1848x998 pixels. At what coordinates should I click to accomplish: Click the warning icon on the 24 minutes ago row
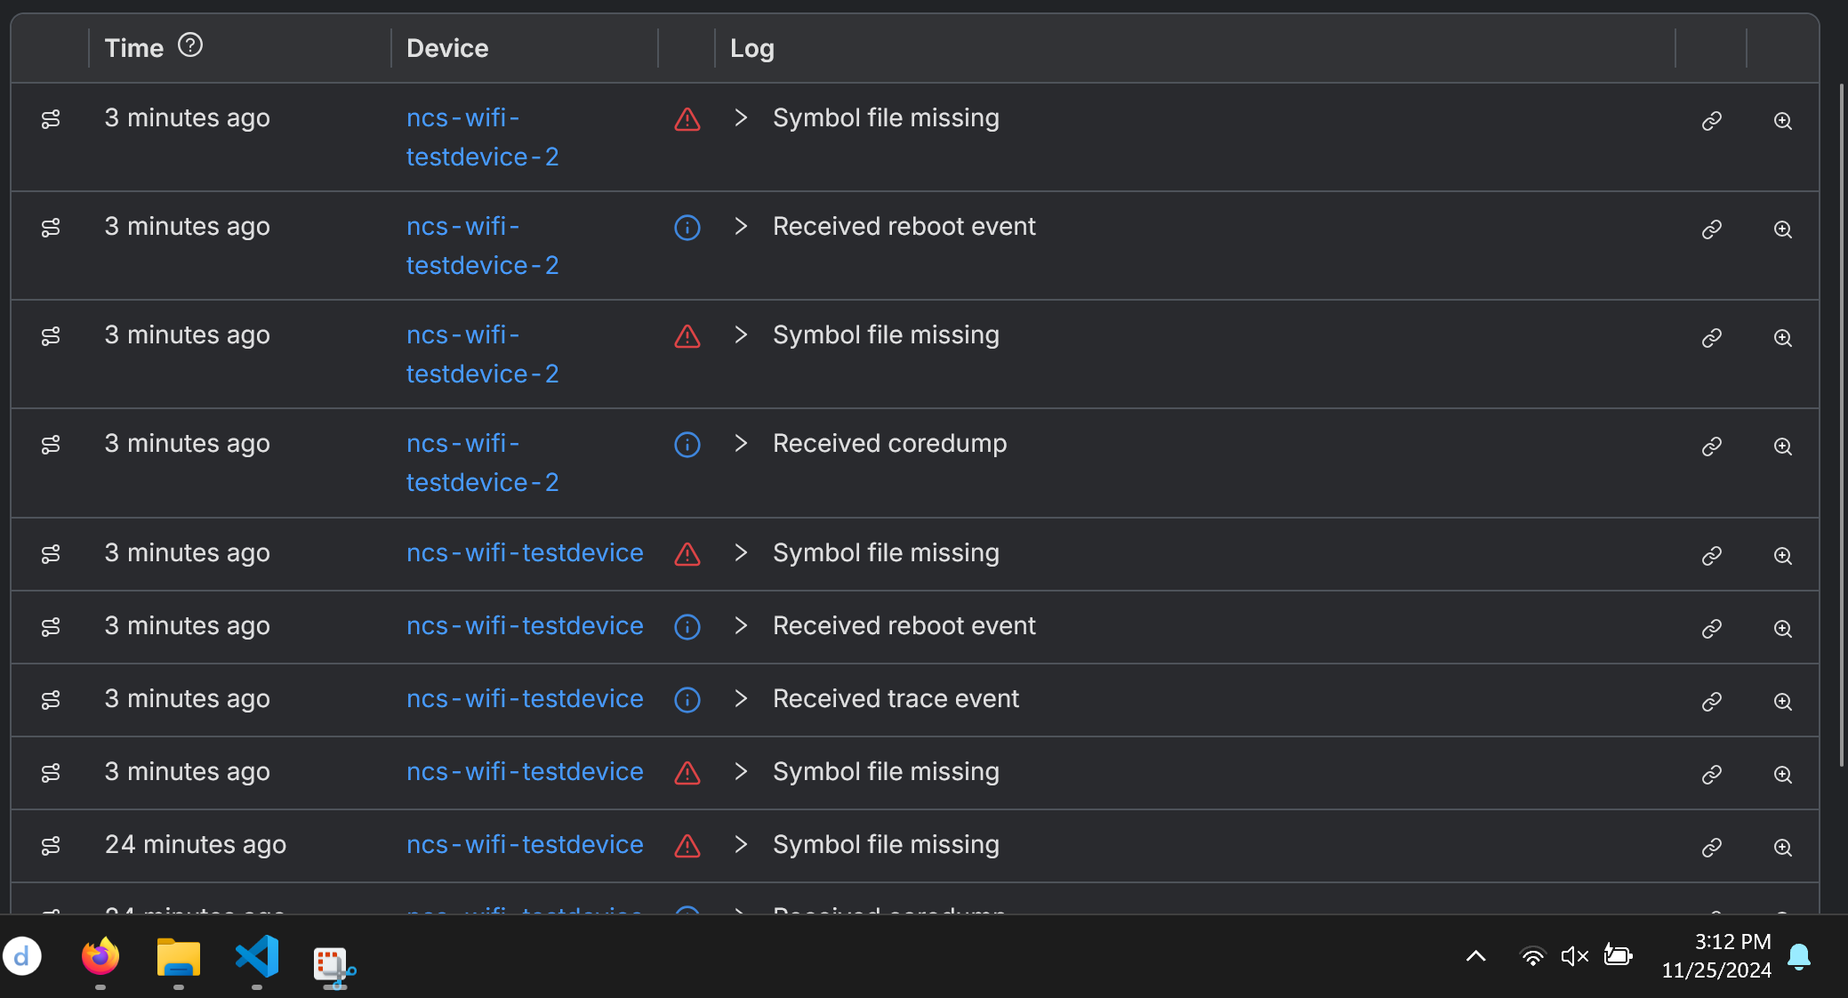pyautogui.click(x=687, y=846)
